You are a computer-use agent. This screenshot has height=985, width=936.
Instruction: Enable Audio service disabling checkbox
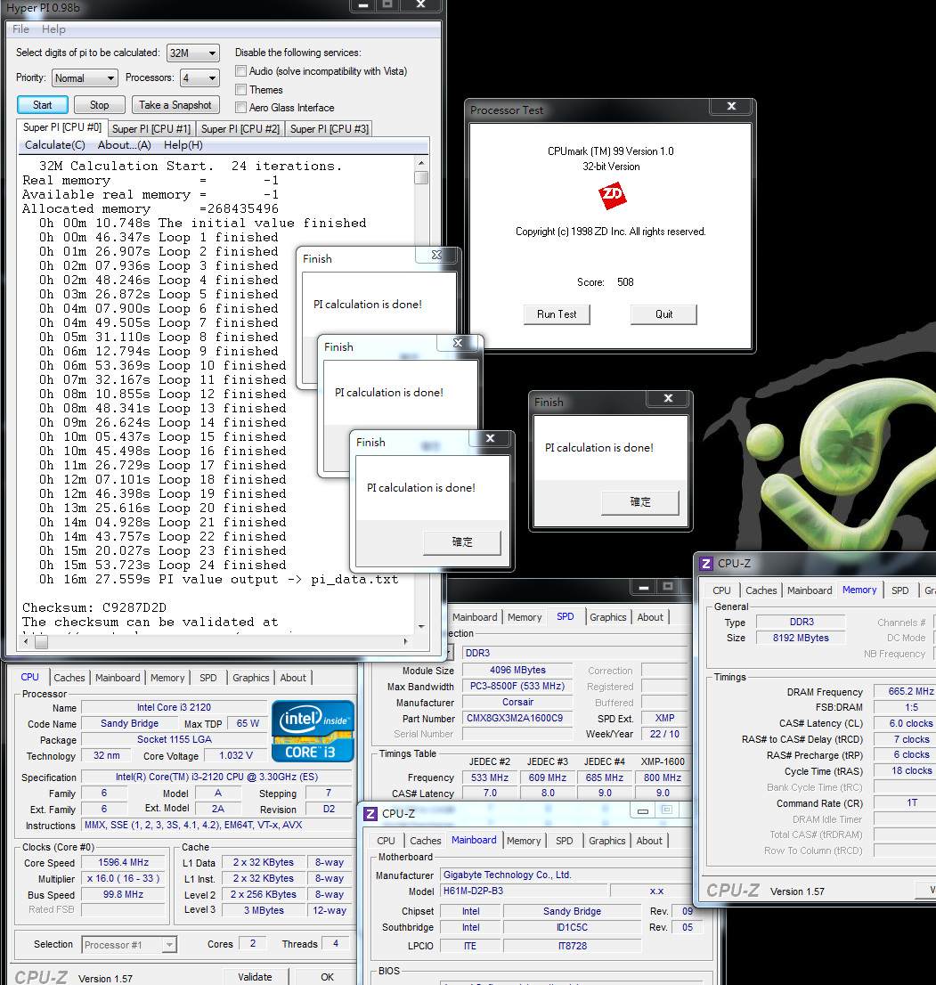(x=240, y=71)
